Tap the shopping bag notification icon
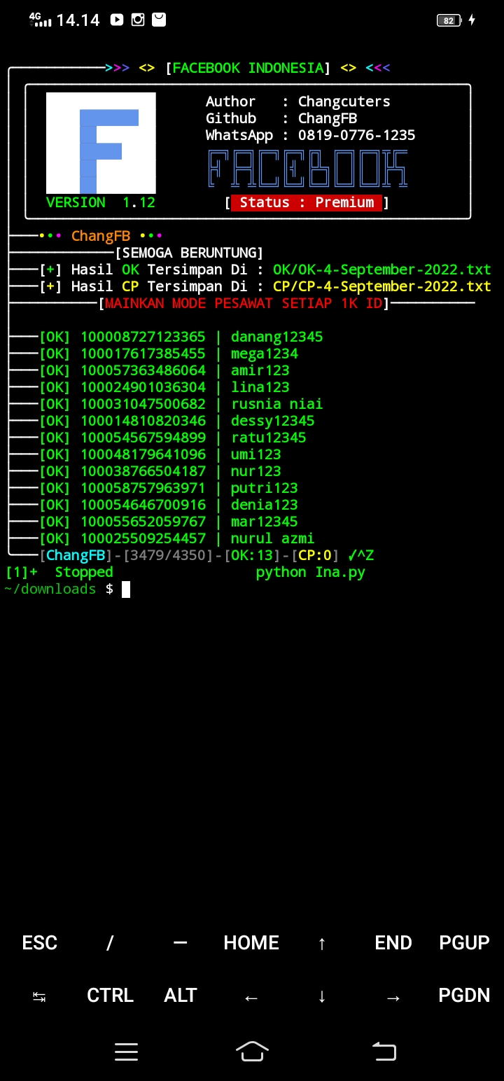Viewport: 504px width, 1081px height. [159, 20]
